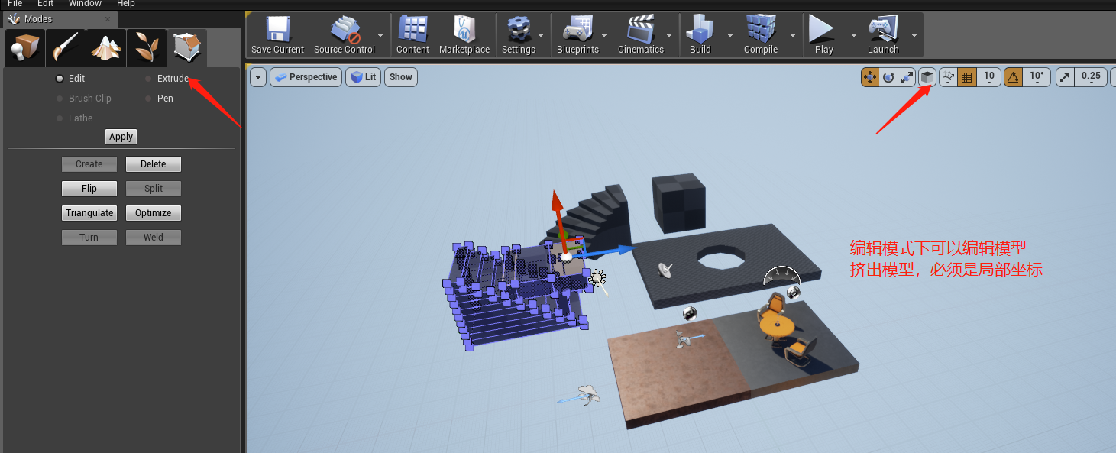Select the Place mode icon
The image size is (1116, 453).
coord(24,47)
